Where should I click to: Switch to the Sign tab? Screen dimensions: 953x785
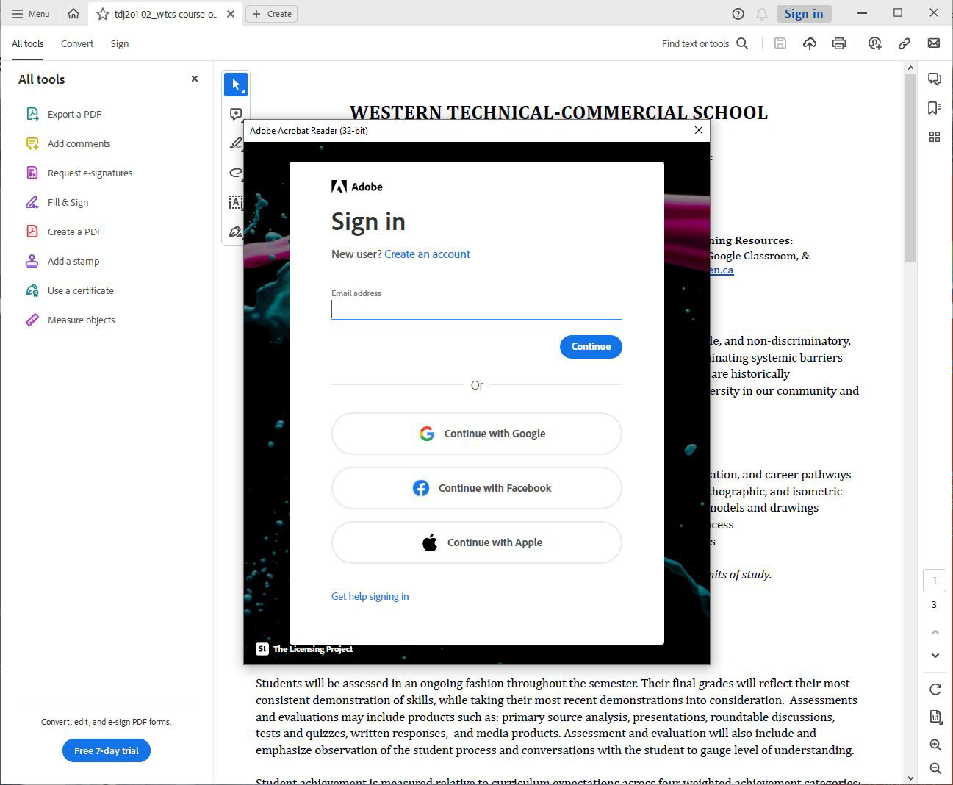tap(120, 44)
